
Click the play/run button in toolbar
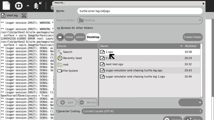(x=19, y=6)
